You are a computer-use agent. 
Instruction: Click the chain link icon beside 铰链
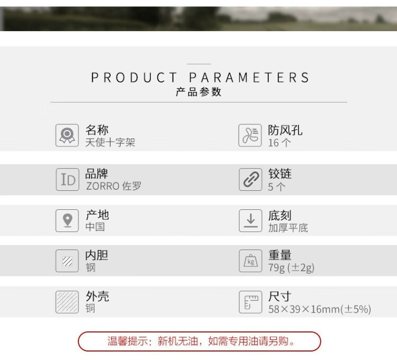[x=250, y=180]
